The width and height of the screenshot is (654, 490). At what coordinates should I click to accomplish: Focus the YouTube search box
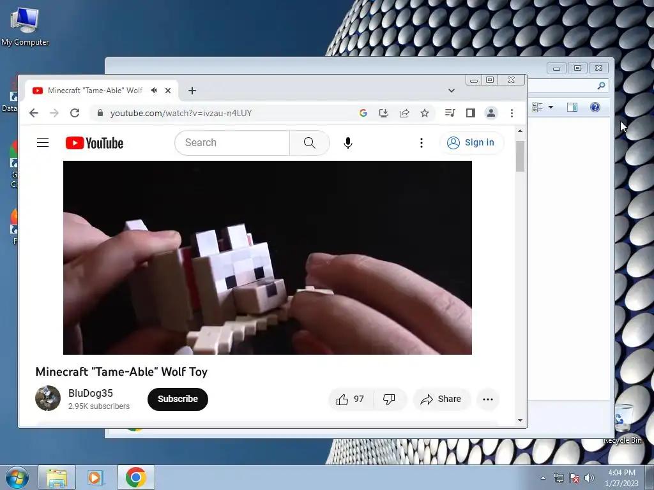[232, 142]
